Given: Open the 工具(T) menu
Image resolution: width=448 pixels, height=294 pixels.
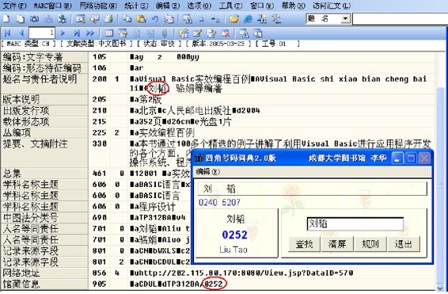Looking at the screenshot, I should pyautogui.click(x=230, y=6).
